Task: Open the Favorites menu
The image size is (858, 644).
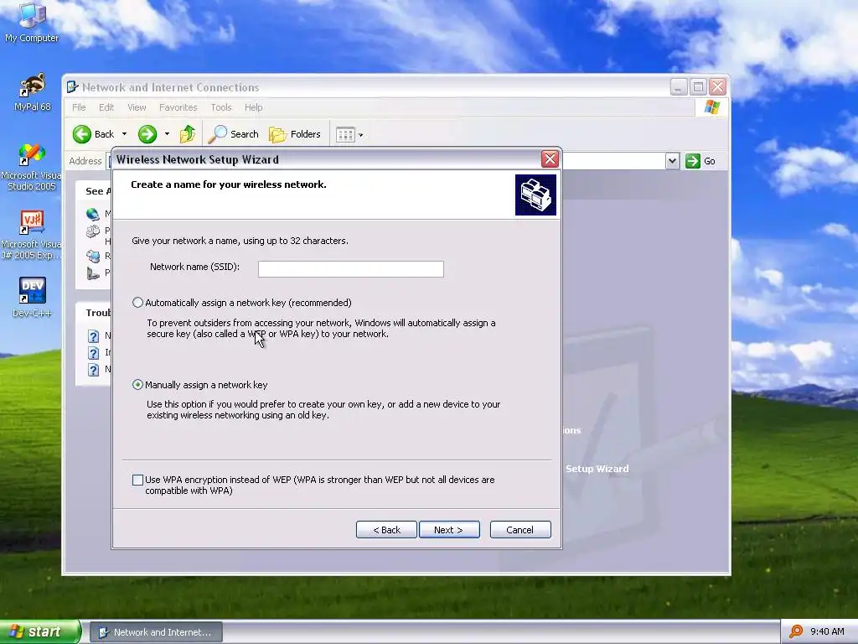Action: [x=178, y=107]
